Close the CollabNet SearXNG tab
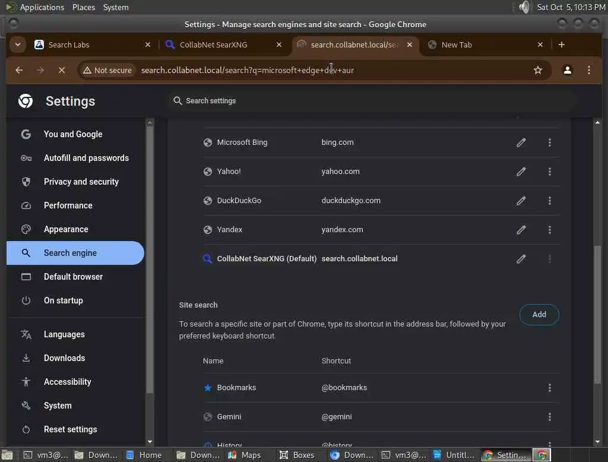The image size is (608, 462). pos(279,45)
